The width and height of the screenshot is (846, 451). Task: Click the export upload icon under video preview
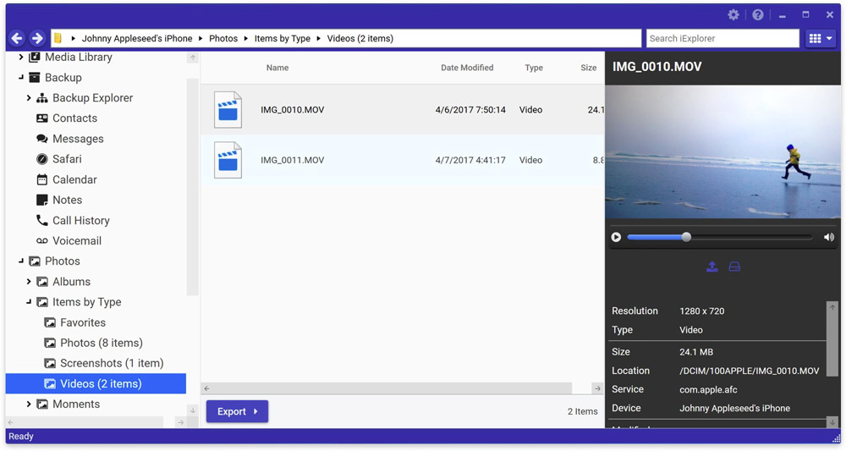pyautogui.click(x=712, y=267)
